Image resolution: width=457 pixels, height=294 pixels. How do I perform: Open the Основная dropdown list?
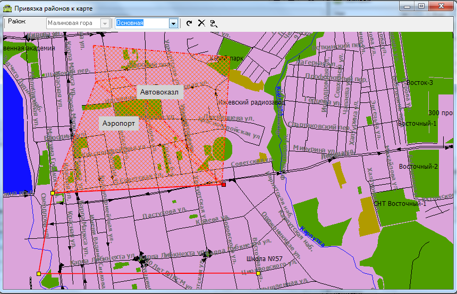173,23
